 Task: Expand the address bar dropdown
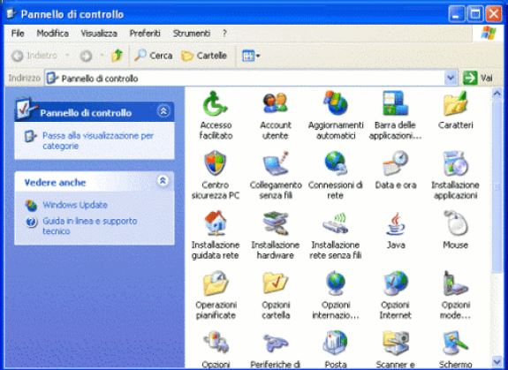[451, 78]
